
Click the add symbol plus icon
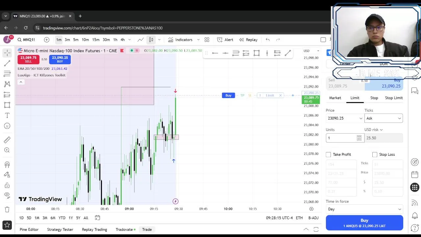(47, 39)
